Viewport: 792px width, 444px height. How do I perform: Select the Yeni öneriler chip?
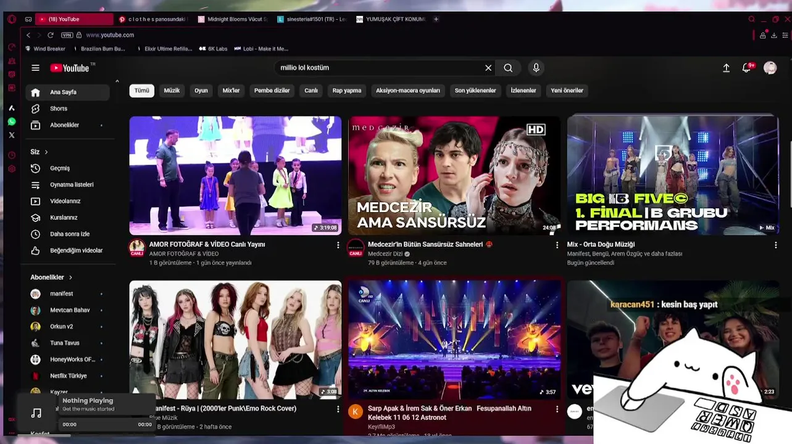pos(567,91)
